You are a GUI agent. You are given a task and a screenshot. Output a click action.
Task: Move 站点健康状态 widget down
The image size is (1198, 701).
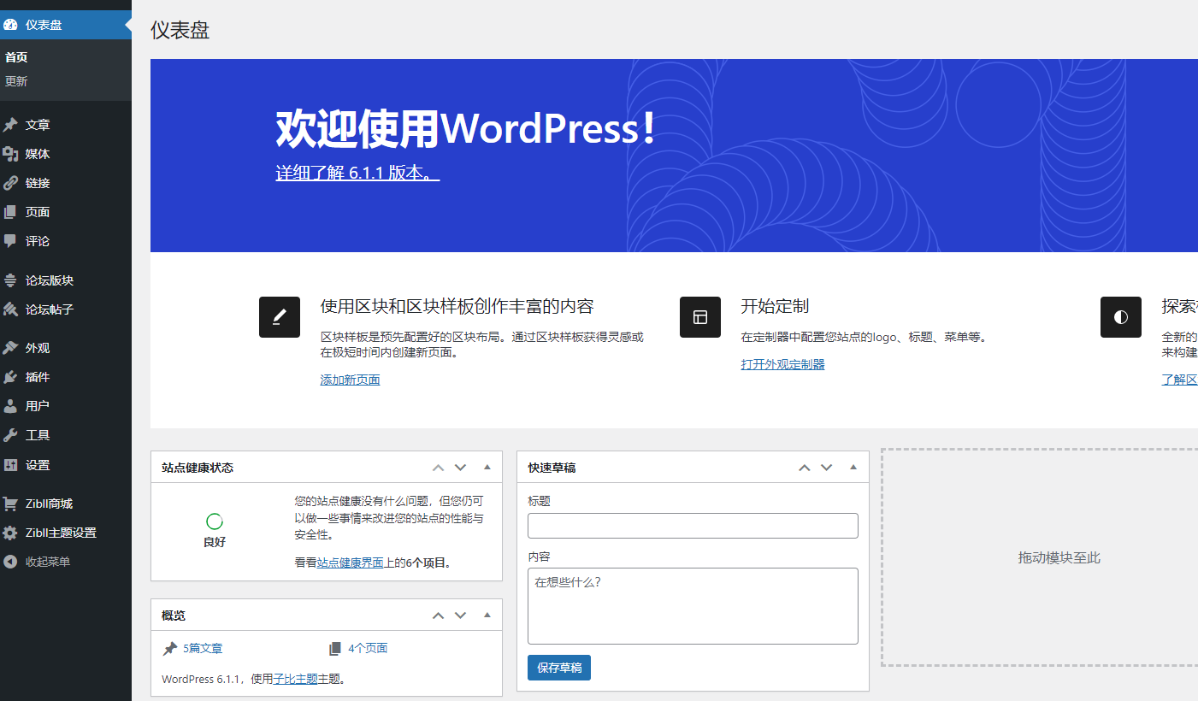pos(460,468)
